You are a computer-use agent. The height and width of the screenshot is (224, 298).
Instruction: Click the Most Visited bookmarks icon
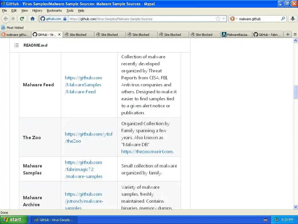[3, 27]
